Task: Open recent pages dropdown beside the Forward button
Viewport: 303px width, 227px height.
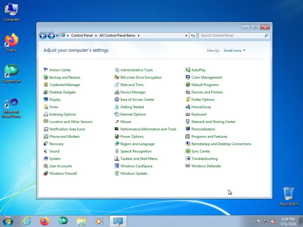Action: point(57,36)
